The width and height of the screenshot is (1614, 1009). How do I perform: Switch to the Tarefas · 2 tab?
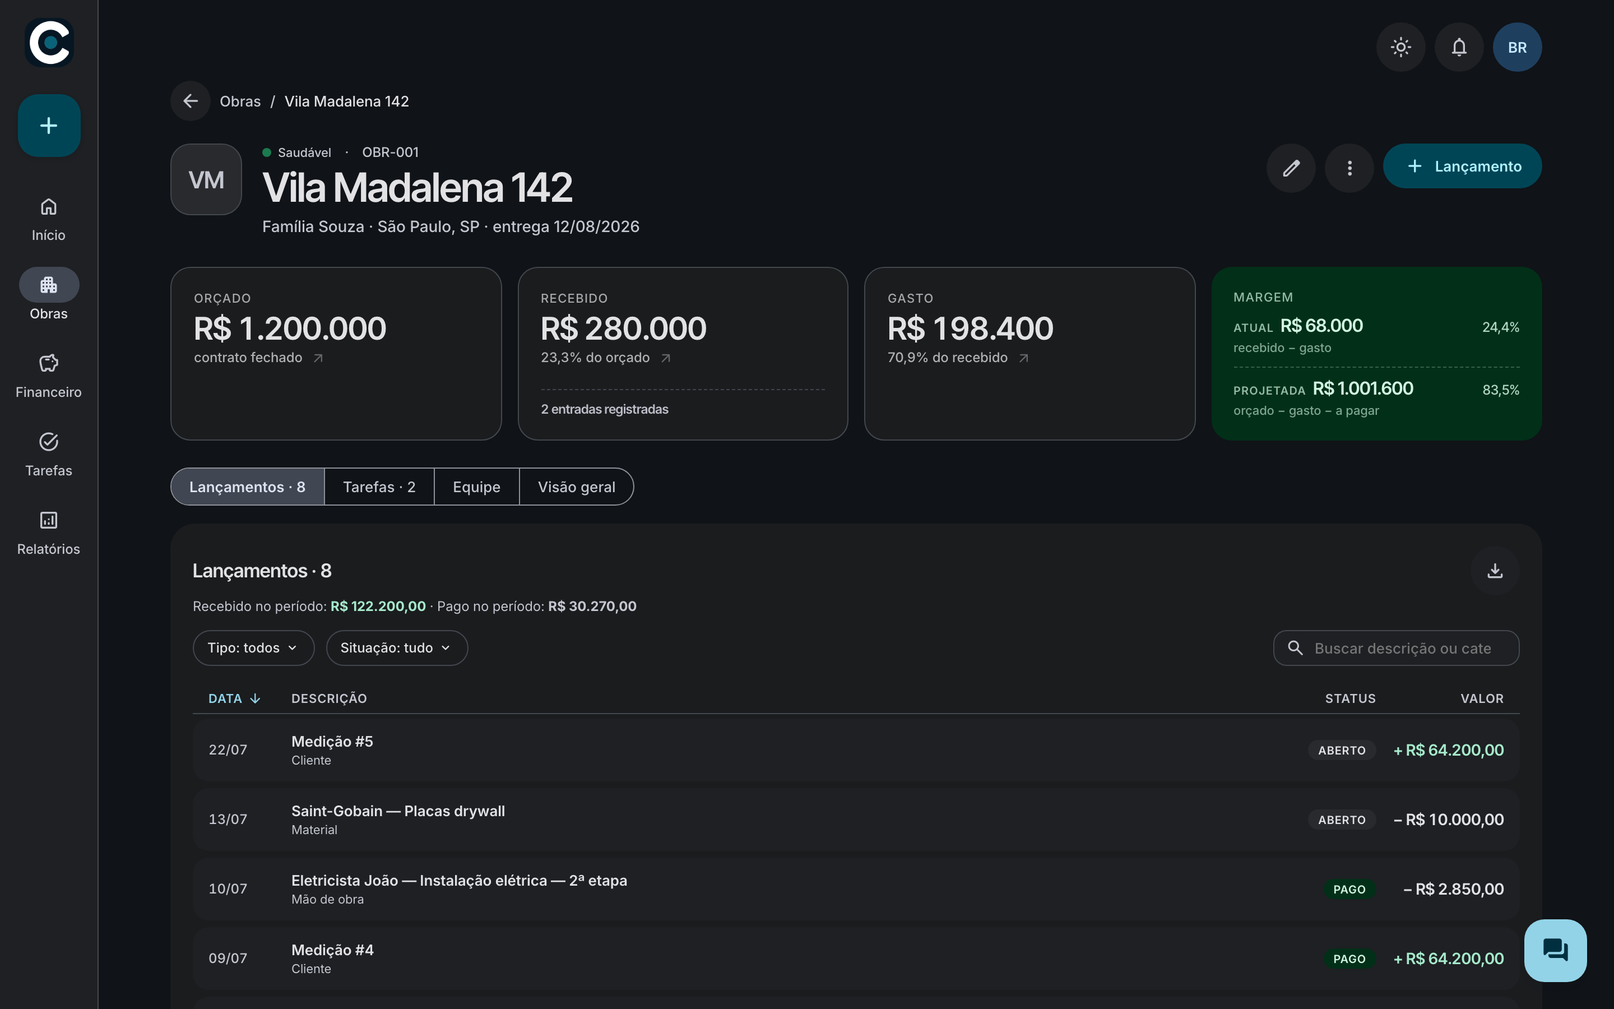(379, 487)
